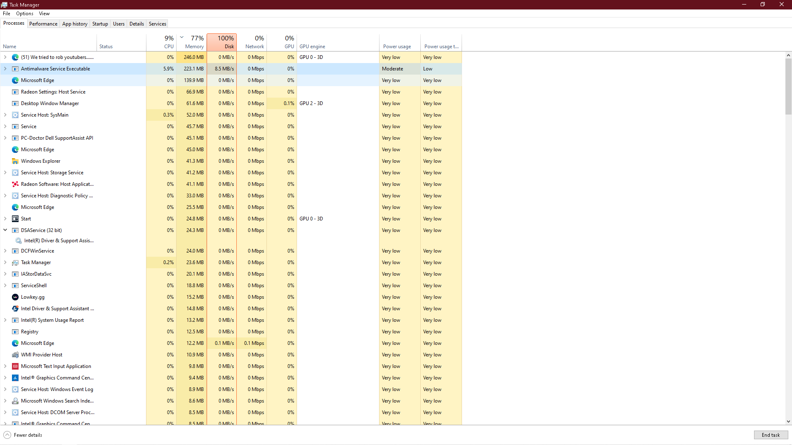Click the Windows Explorer folder icon

point(15,161)
